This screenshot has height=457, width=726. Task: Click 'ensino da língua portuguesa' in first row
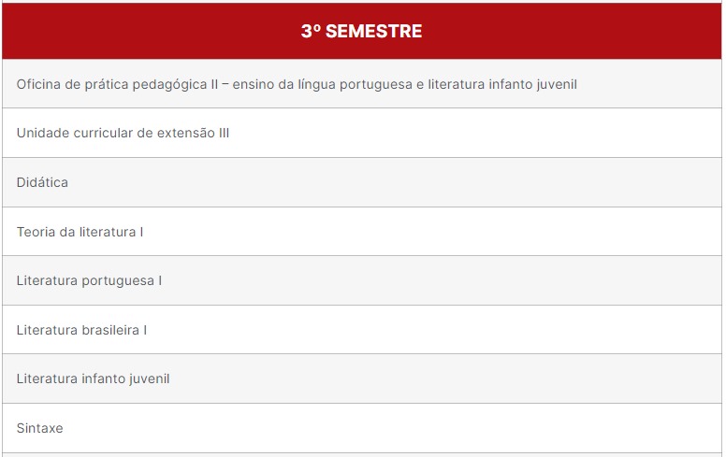pyautogui.click(x=322, y=85)
